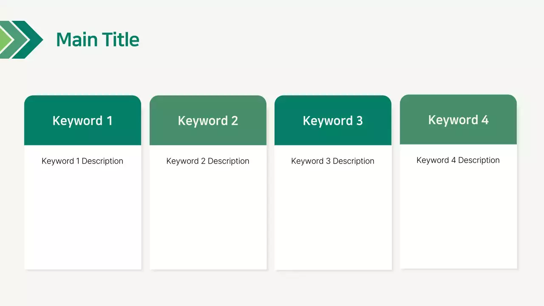Select the Keyword 2 Description text
The height and width of the screenshot is (306, 544).
tap(208, 161)
